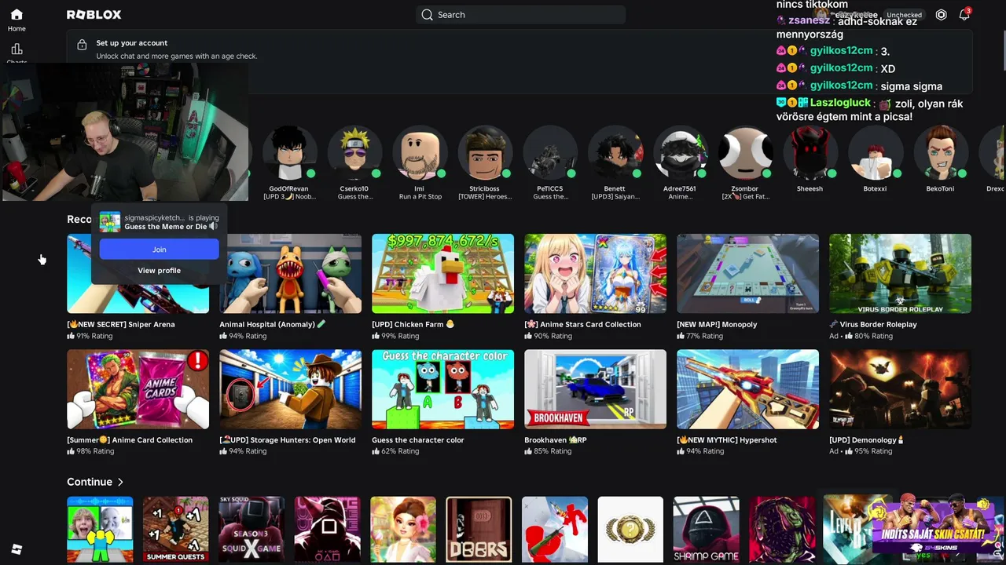Click the Search input field
The width and height of the screenshot is (1006, 565).
point(520,15)
